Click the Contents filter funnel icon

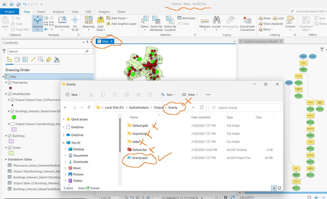coord(4,51)
